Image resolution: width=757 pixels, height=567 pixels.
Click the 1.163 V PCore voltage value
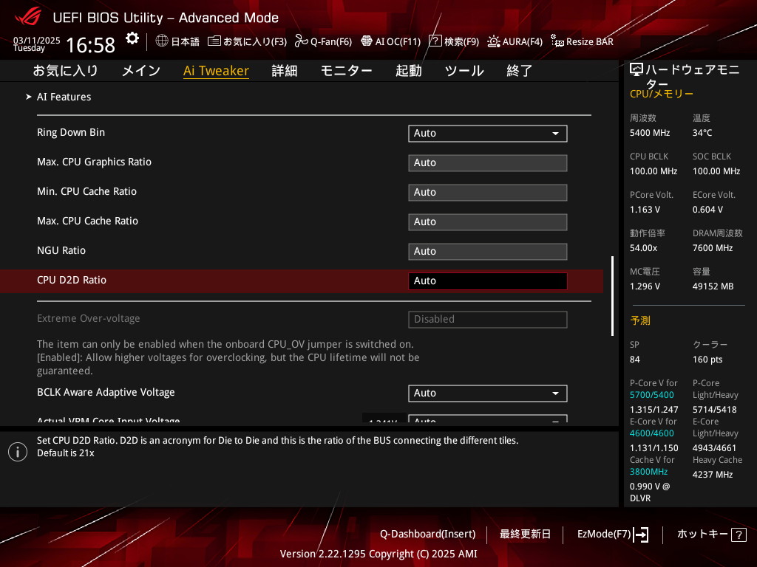pyautogui.click(x=645, y=209)
